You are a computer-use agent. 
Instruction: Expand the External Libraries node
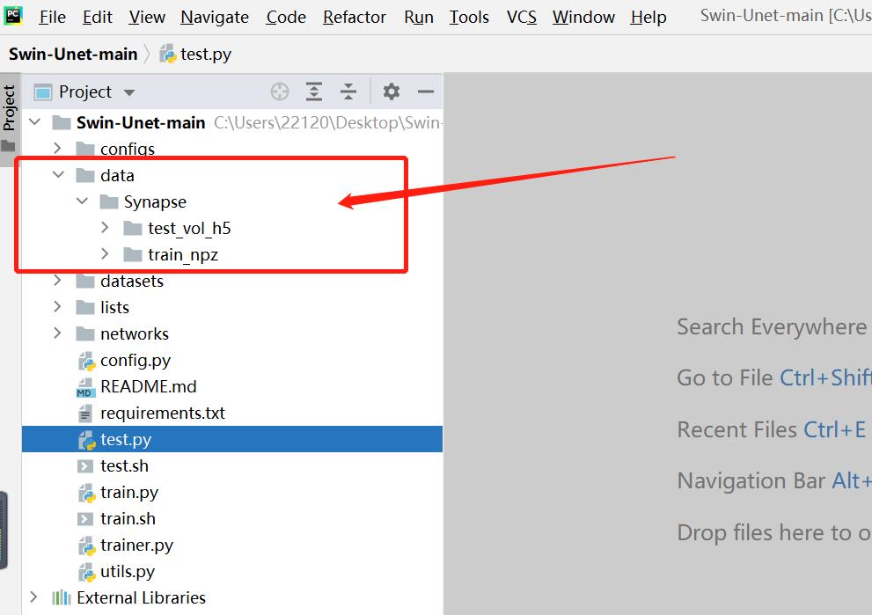[x=34, y=597]
